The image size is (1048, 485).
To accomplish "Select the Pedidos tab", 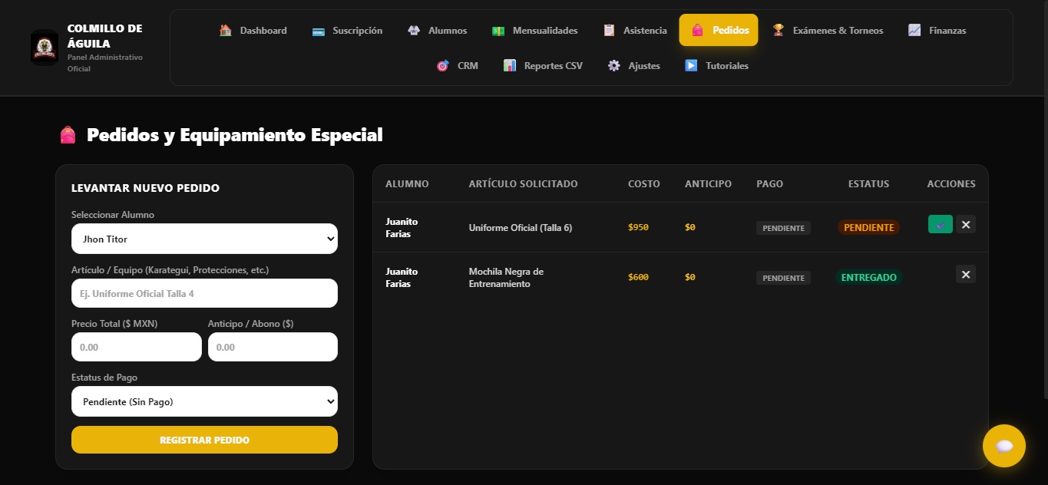I will [719, 31].
